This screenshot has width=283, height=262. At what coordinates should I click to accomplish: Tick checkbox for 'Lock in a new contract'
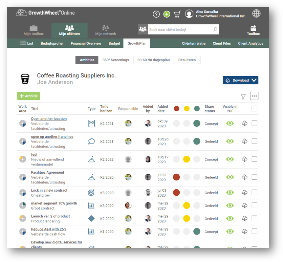pos(254,192)
